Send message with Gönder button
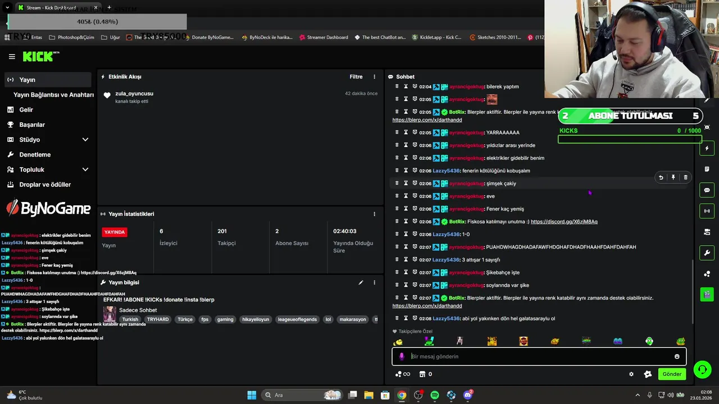Screen dimensions: 719x404 (x=672, y=374)
